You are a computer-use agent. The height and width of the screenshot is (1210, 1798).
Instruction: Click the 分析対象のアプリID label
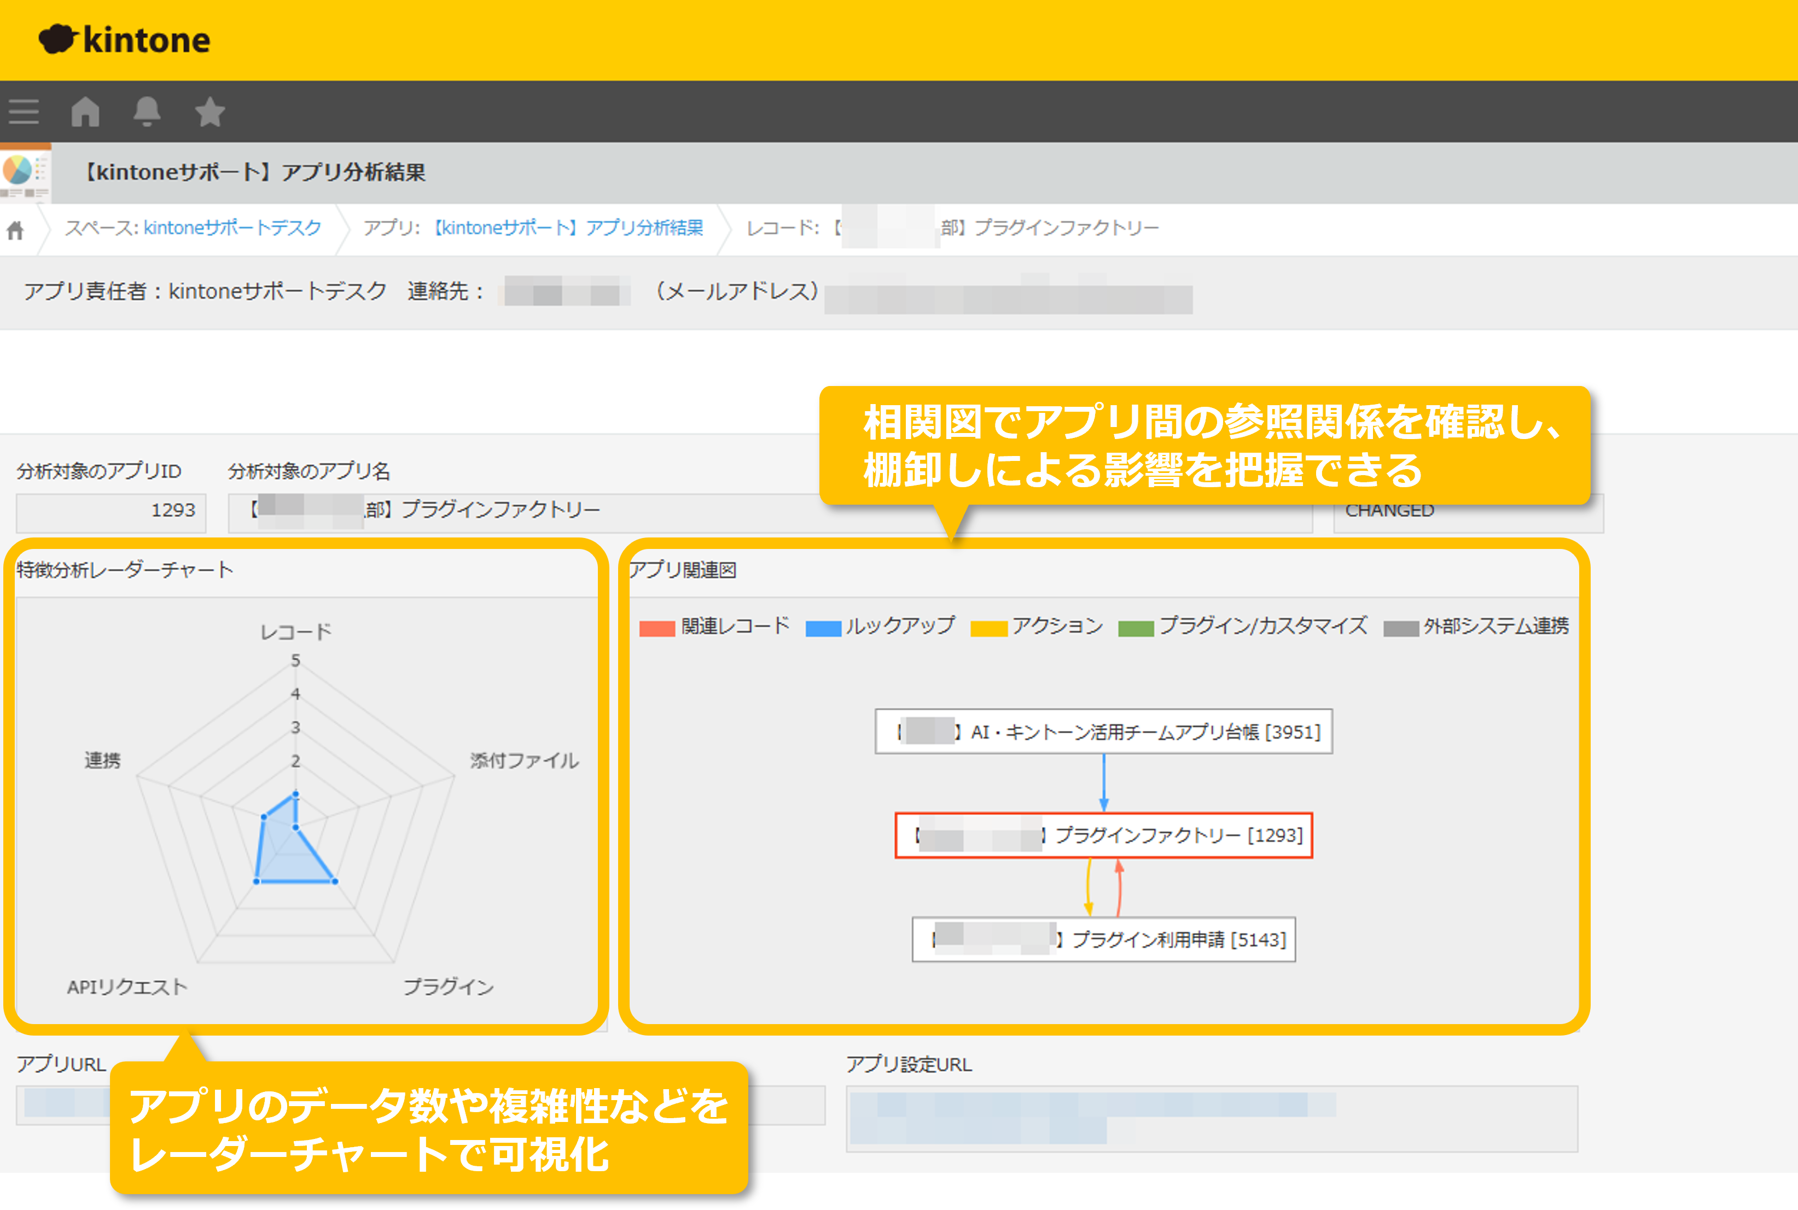(99, 471)
